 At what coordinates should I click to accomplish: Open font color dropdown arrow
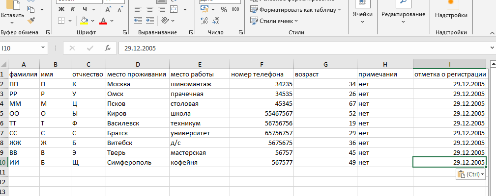tap(112, 21)
